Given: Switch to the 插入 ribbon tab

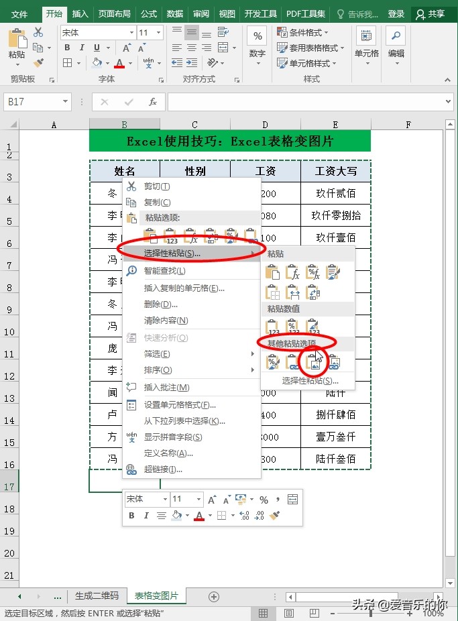Looking at the screenshot, I should click(x=80, y=14).
